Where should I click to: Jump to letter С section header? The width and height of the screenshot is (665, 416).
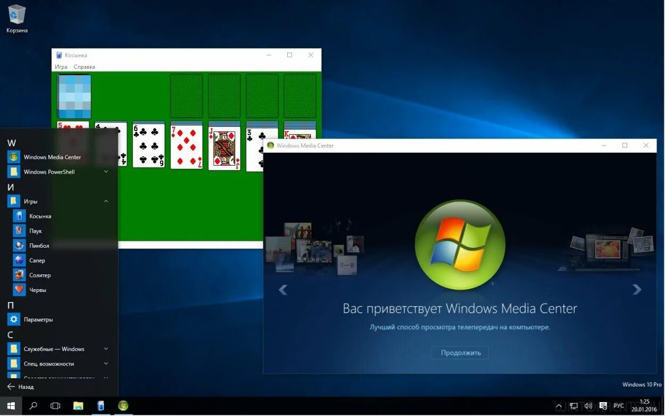[x=10, y=335]
